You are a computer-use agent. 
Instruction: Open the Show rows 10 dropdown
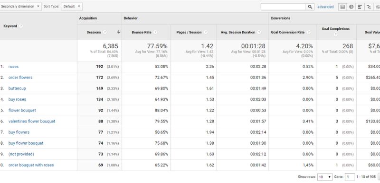[325, 177]
